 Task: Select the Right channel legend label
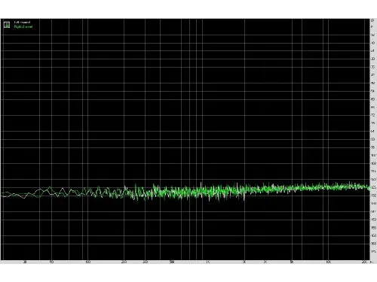pos(23,26)
